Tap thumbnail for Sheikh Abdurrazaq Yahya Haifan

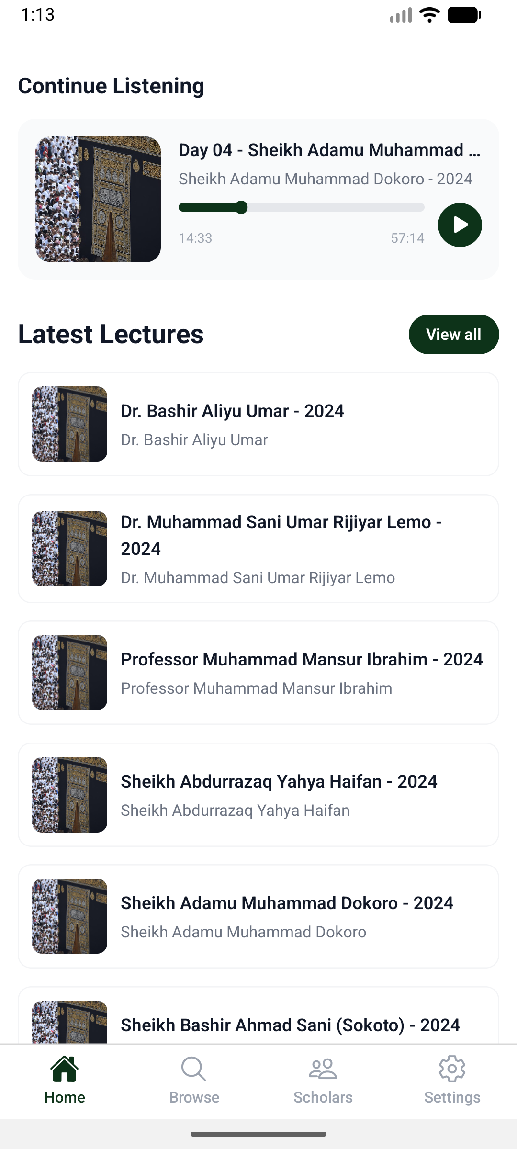point(69,794)
